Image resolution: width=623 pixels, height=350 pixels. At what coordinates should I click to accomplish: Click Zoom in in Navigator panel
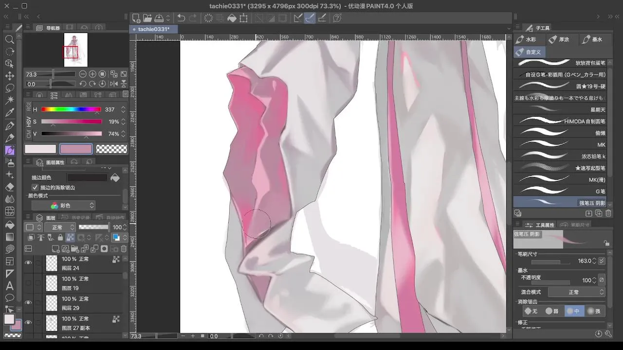92,74
